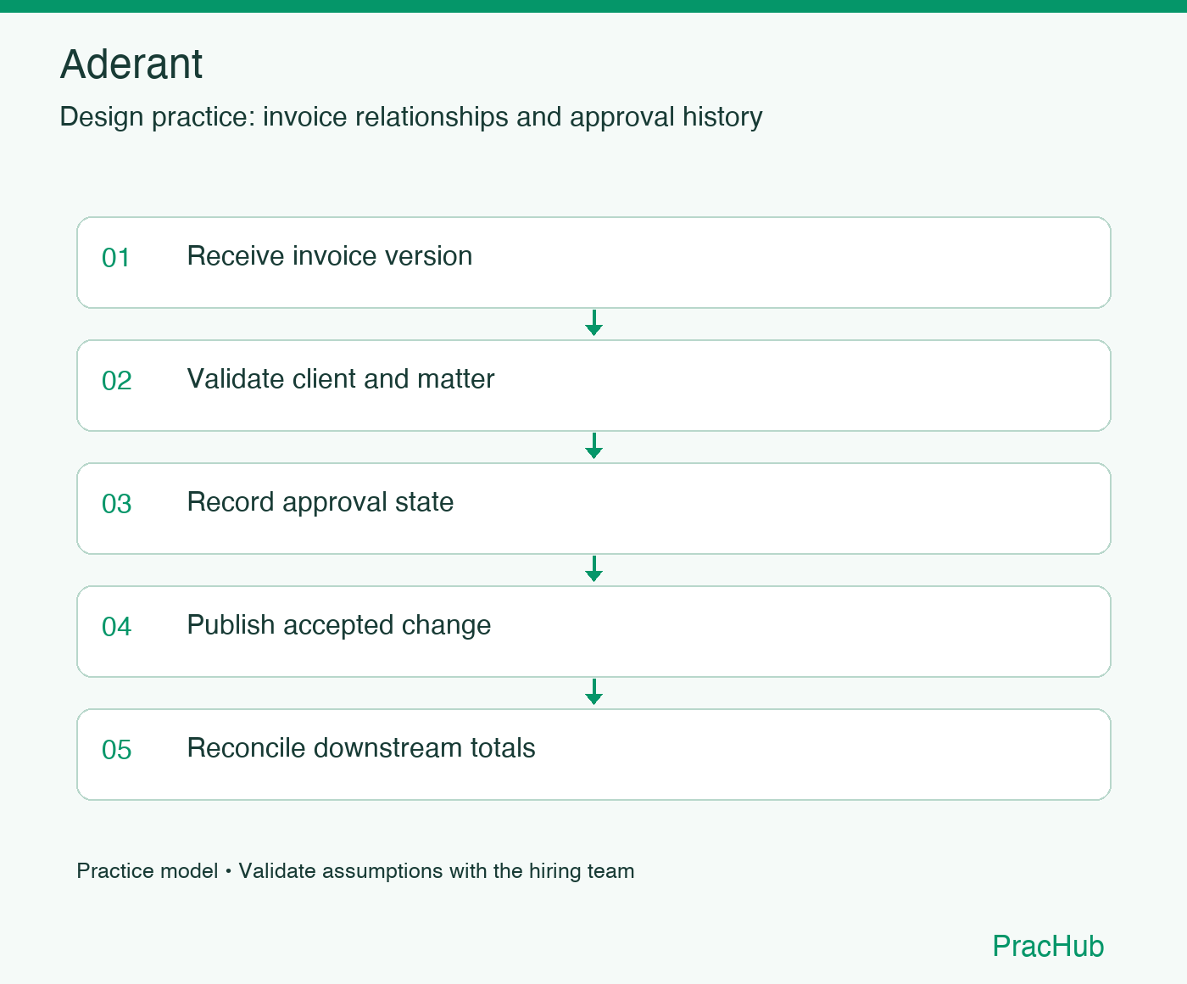Click step number 01
The image size is (1187, 984).
pyautogui.click(x=116, y=258)
